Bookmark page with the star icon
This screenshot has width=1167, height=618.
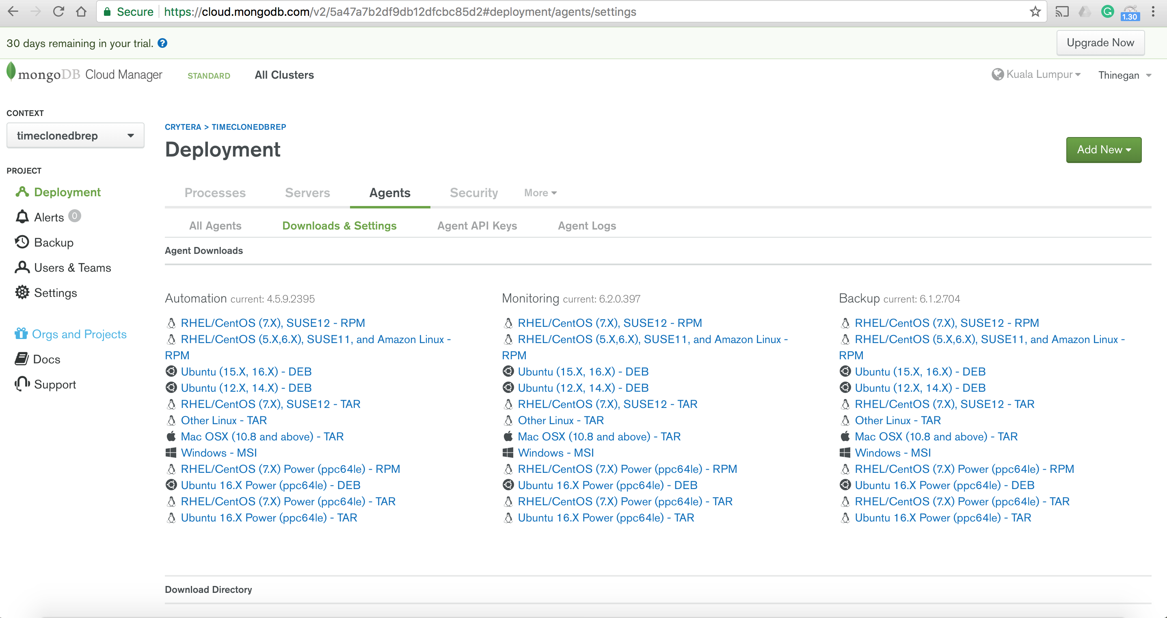point(1035,12)
